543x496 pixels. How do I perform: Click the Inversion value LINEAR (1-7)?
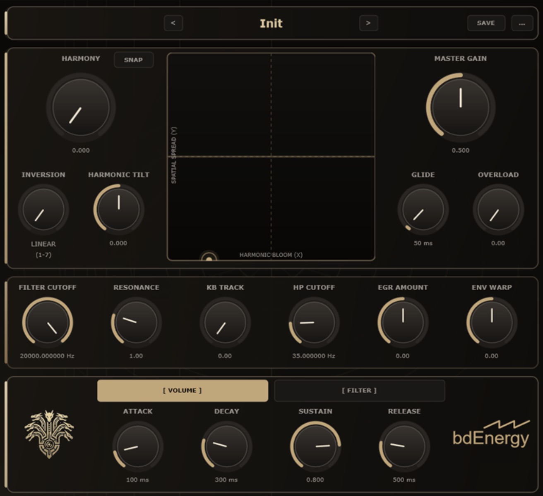click(x=43, y=249)
